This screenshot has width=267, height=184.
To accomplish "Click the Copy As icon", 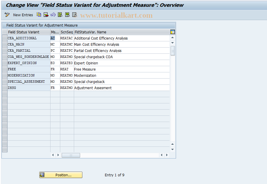I will [x=39, y=15].
